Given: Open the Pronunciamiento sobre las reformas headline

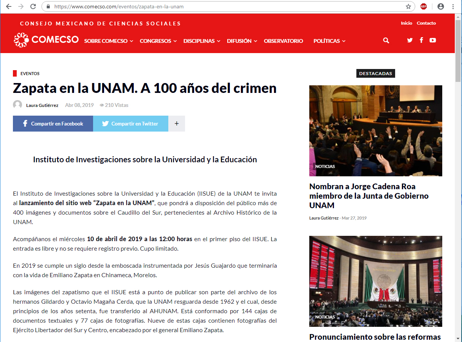Looking at the screenshot, I should click(375, 337).
